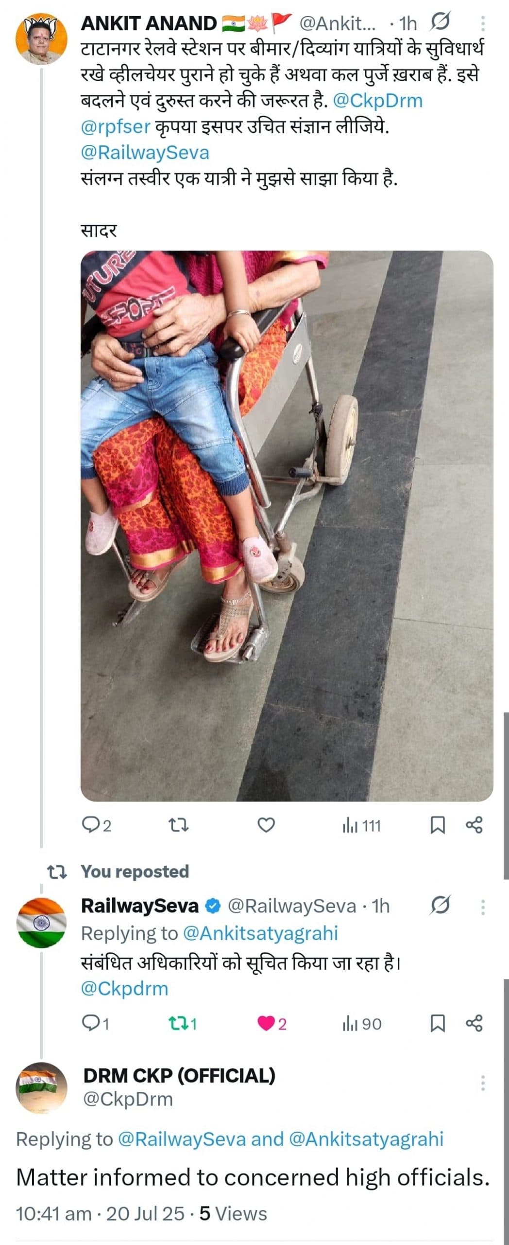Open the @Ankitsatyagrahi link in RailwaySeva reply
The image size is (509, 1245).
pos(260,933)
